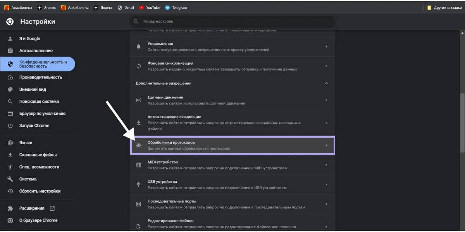This screenshot has width=465, height=232.
Task: Click the motion sensors icon
Action: [x=138, y=100]
